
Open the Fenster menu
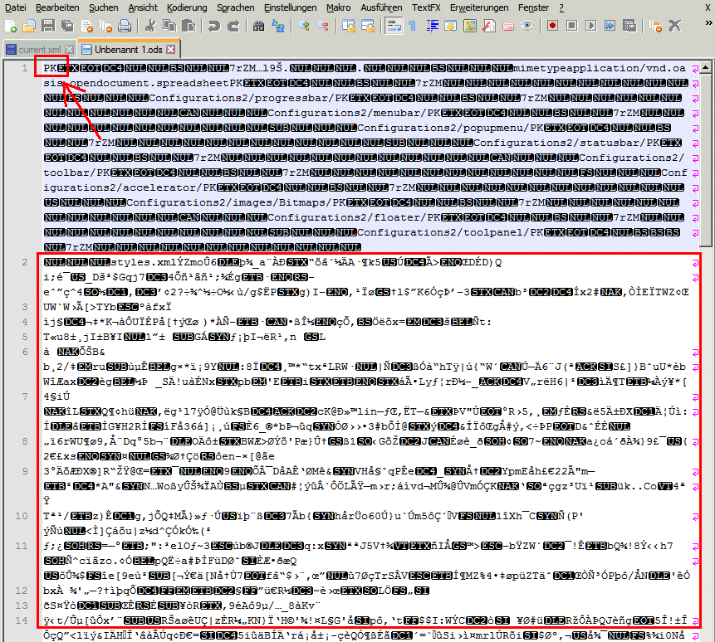click(533, 7)
